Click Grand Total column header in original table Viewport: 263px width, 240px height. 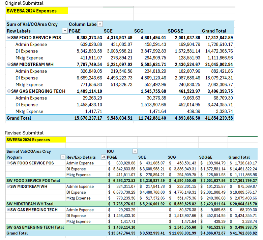coord(214,31)
